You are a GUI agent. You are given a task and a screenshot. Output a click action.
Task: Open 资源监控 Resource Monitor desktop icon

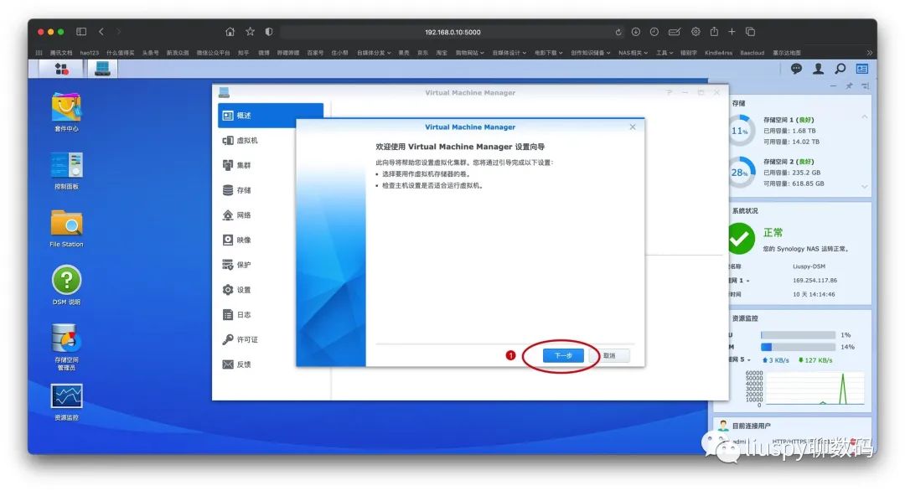pyautogui.click(x=66, y=402)
